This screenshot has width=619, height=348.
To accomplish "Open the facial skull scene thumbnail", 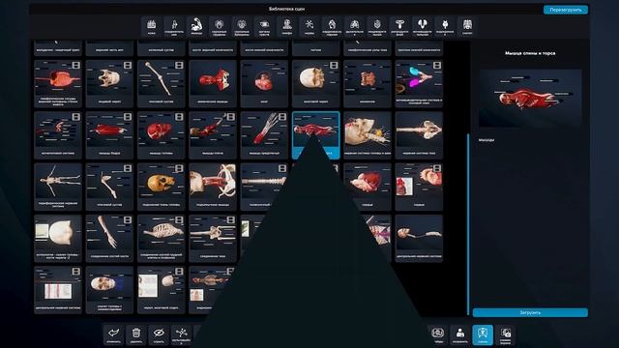I will 109,84.
